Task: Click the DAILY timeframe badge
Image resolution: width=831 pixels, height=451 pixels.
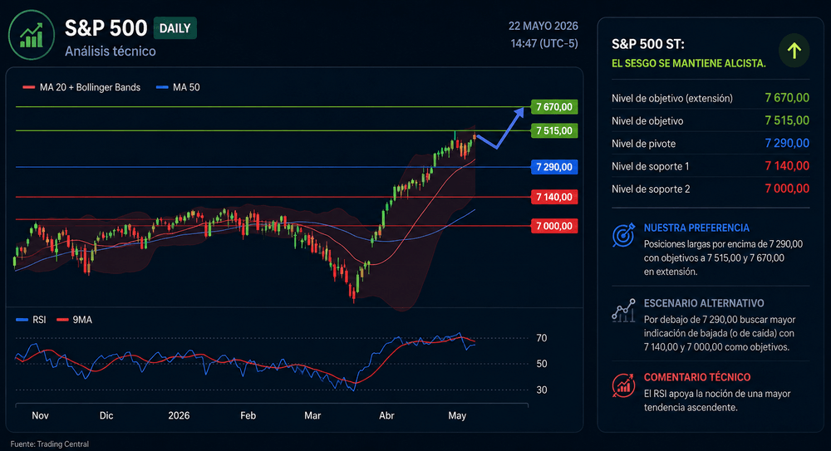Action: pyautogui.click(x=175, y=28)
